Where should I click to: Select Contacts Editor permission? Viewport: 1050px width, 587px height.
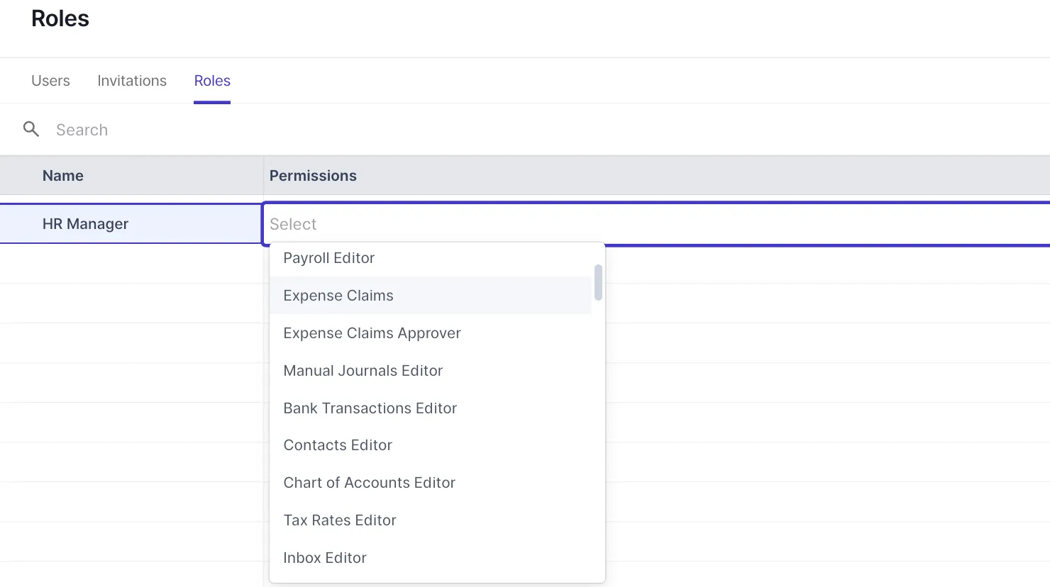click(x=338, y=445)
